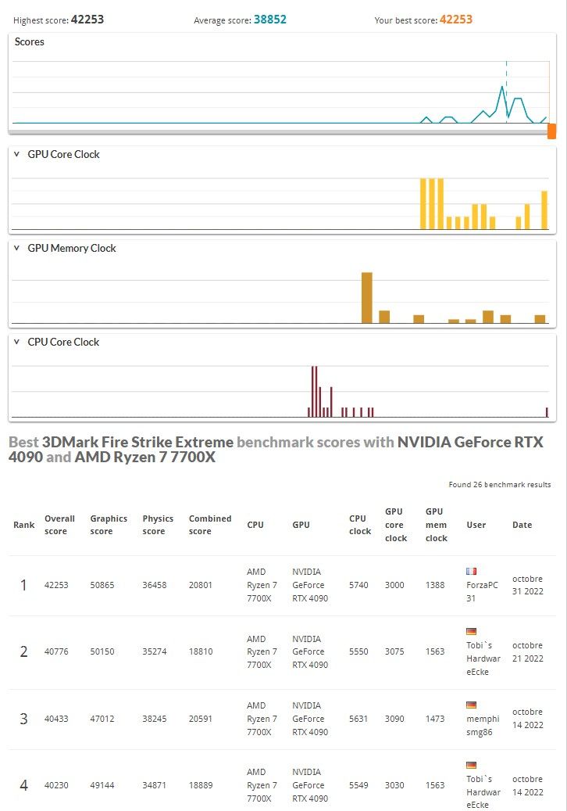
Task: Click combined score 18889
Action: coord(201,784)
